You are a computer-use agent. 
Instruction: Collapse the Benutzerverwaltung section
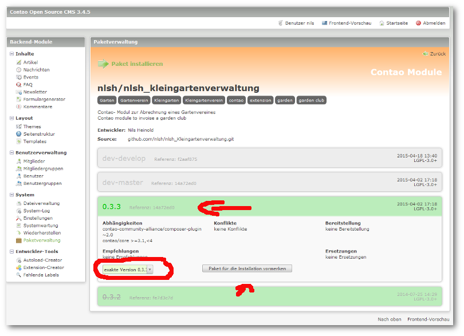click(x=12, y=153)
